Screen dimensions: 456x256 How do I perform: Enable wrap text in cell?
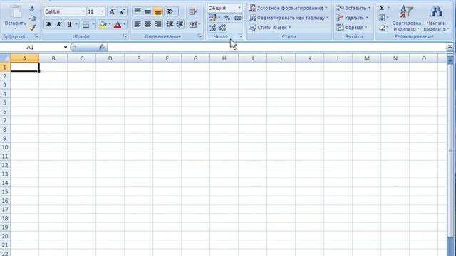(192, 11)
